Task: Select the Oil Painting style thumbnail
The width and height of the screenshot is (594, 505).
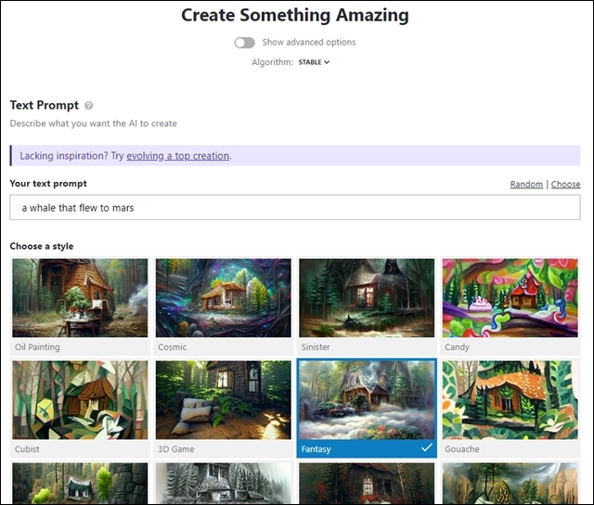Action: tap(80, 298)
